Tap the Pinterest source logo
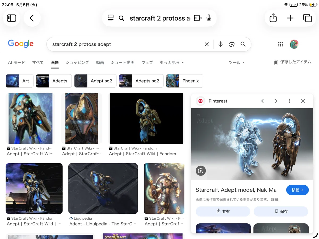Viewport: 319px width, 239px height. click(200, 101)
